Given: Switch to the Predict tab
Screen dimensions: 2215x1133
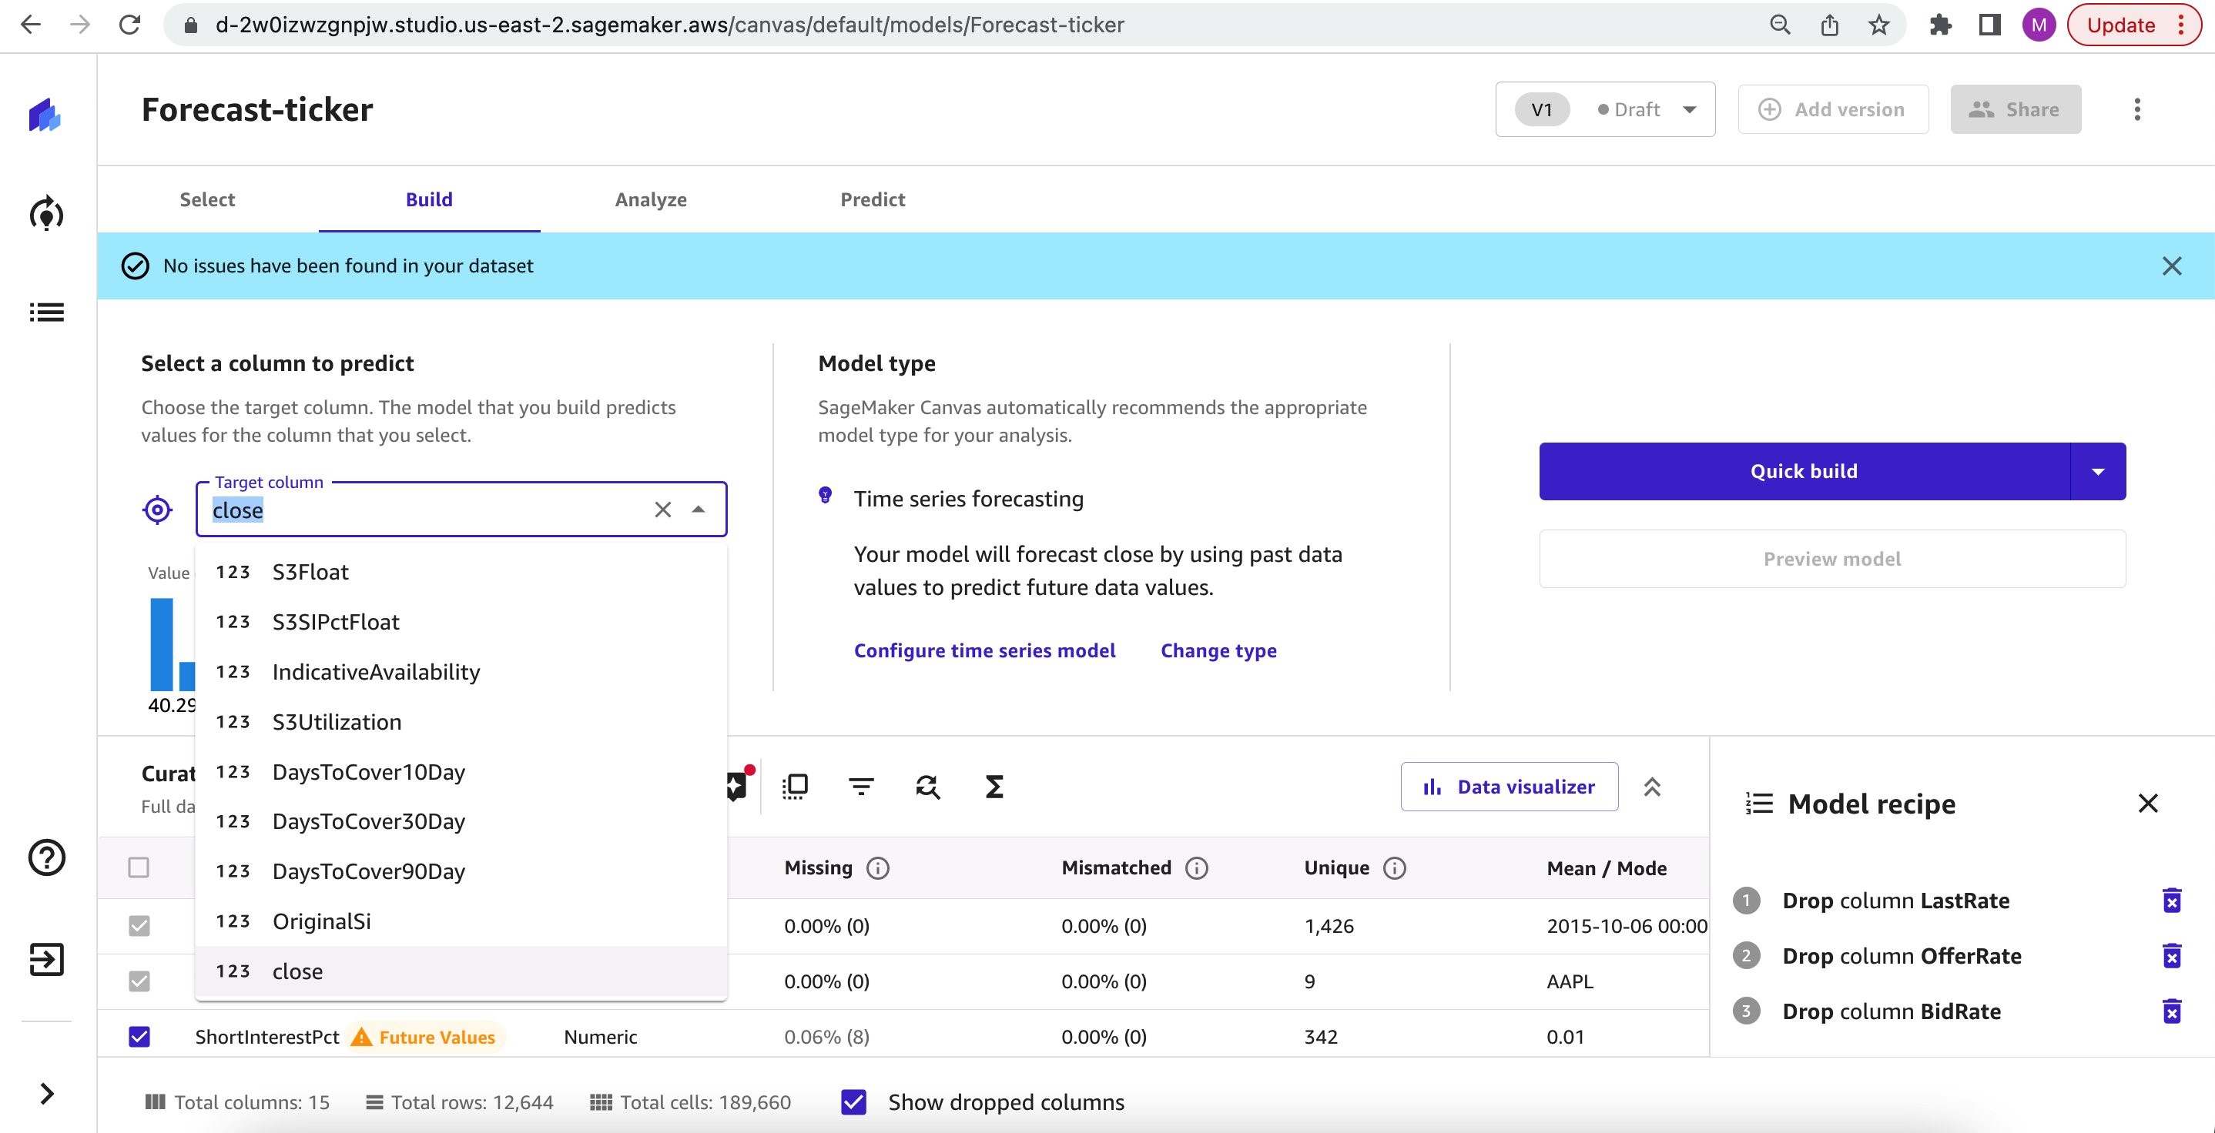Looking at the screenshot, I should point(873,199).
